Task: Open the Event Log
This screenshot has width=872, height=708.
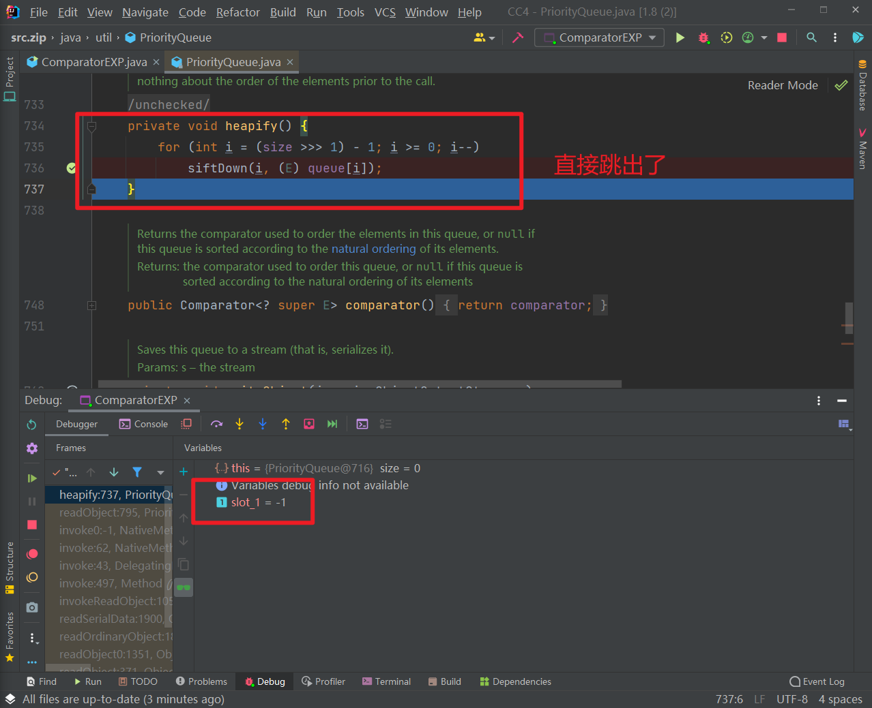Action: (817, 681)
